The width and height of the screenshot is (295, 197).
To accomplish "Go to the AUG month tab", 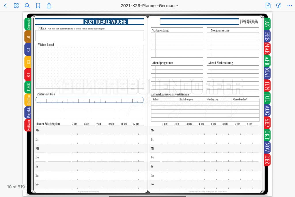I will click(x=267, y=110).
